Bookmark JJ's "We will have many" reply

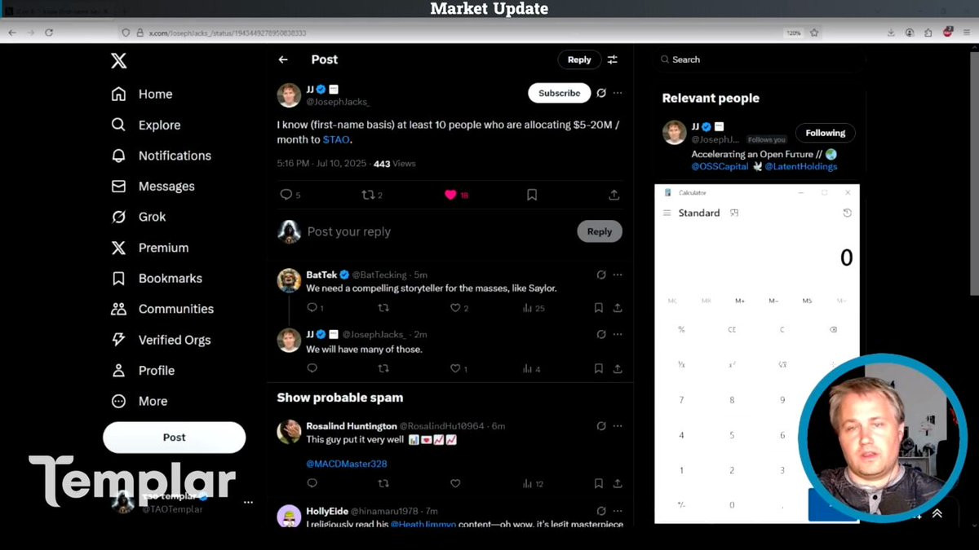598,368
